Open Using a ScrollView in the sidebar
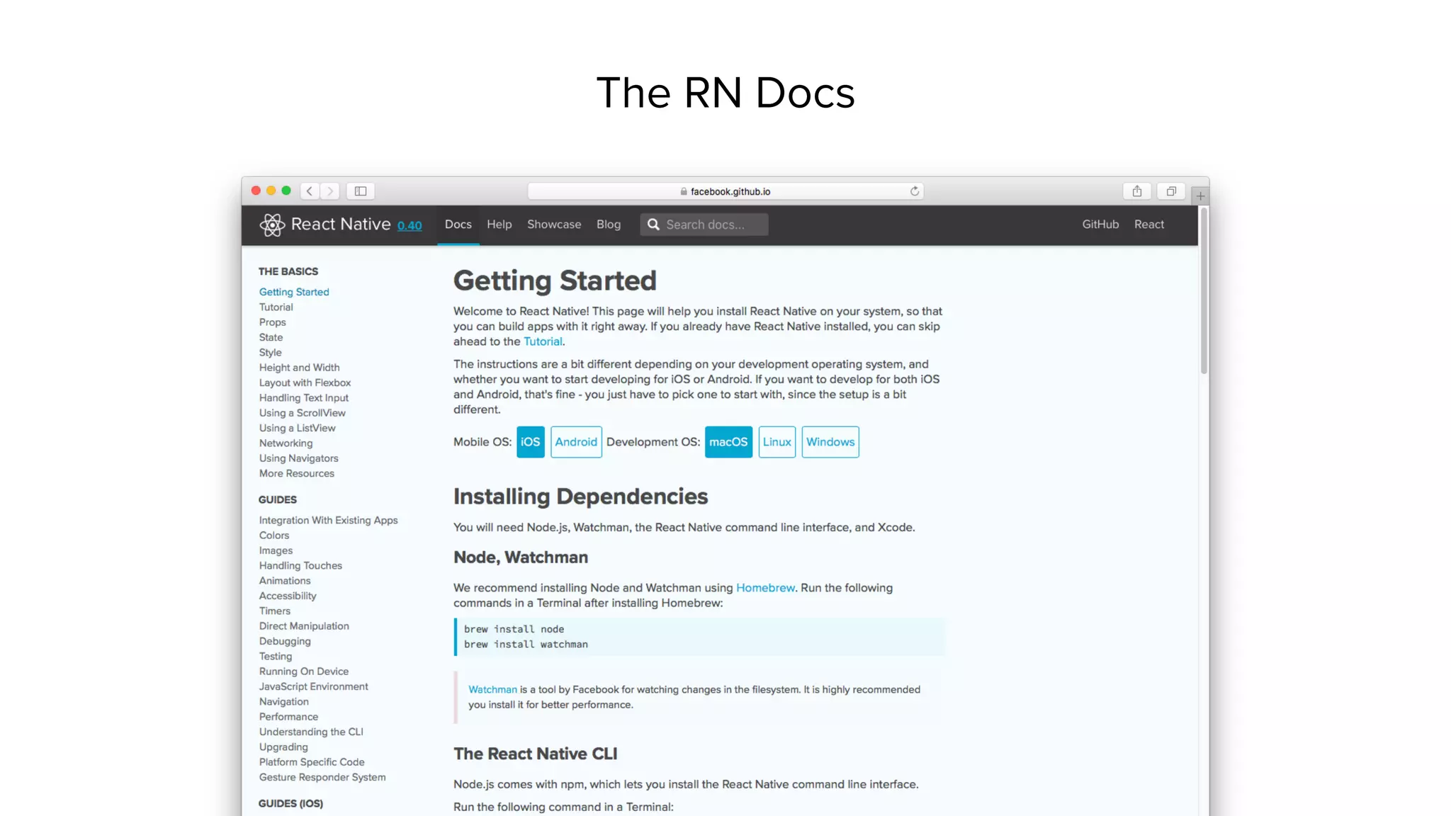 [x=302, y=413]
